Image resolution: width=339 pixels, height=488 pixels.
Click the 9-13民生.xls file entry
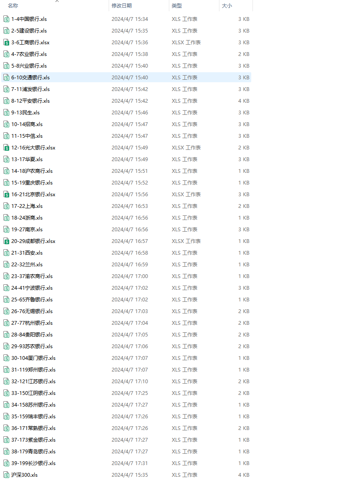pyautogui.click(x=25, y=112)
